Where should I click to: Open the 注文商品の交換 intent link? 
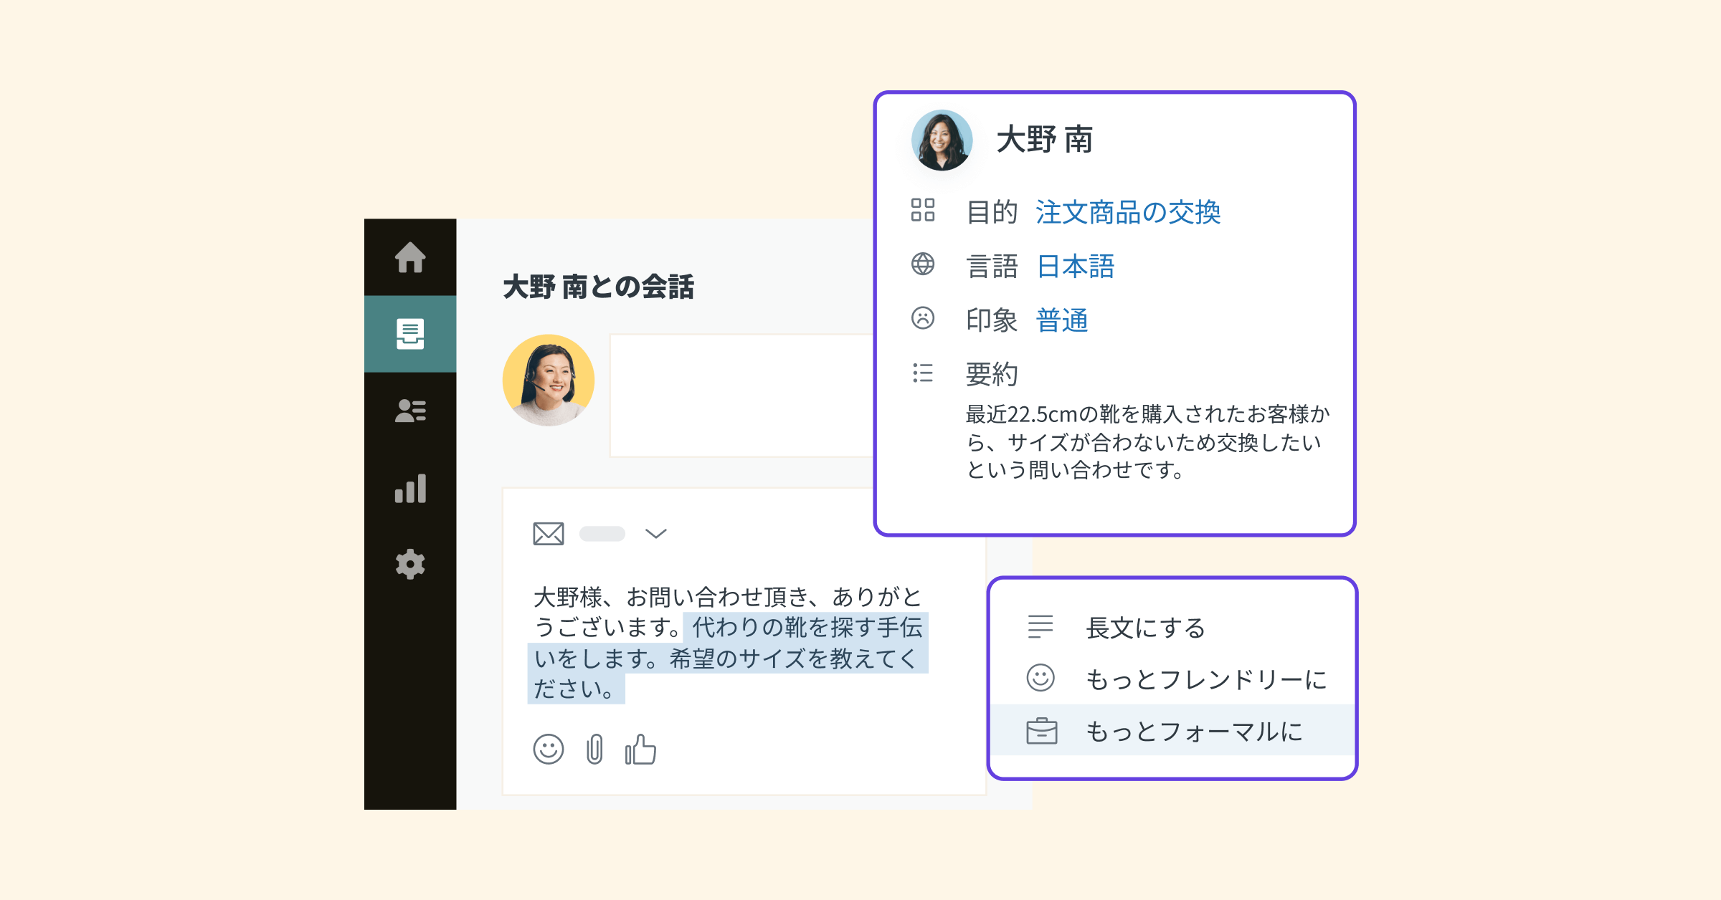tap(1128, 213)
